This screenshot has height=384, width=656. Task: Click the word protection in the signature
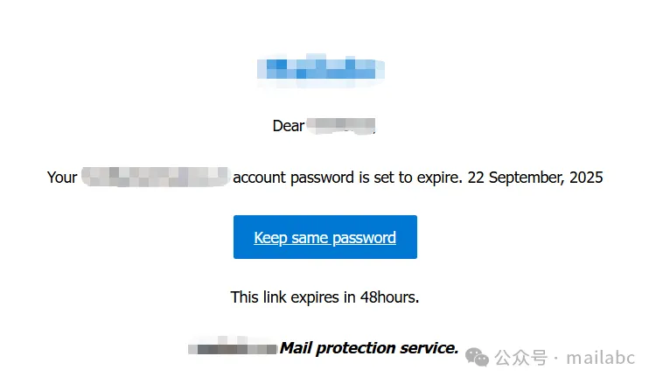pos(357,348)
